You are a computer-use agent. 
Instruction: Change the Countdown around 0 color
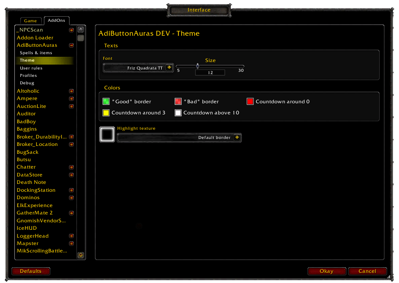(x=250, y=101)
